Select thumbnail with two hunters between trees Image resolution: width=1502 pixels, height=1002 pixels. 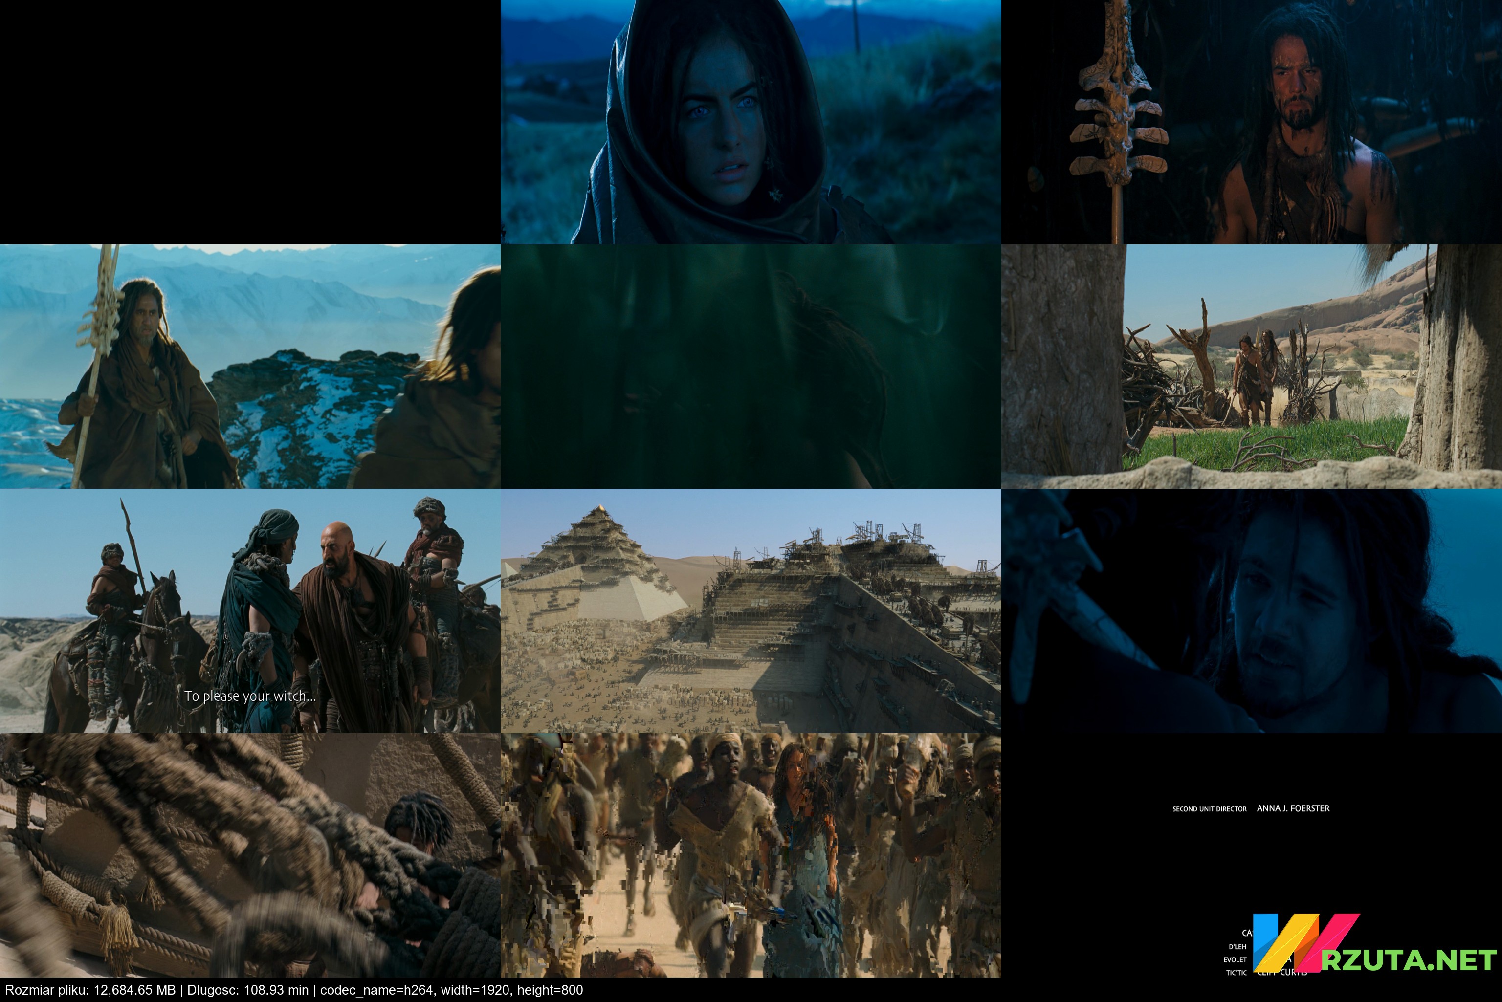pos(1252,366)
